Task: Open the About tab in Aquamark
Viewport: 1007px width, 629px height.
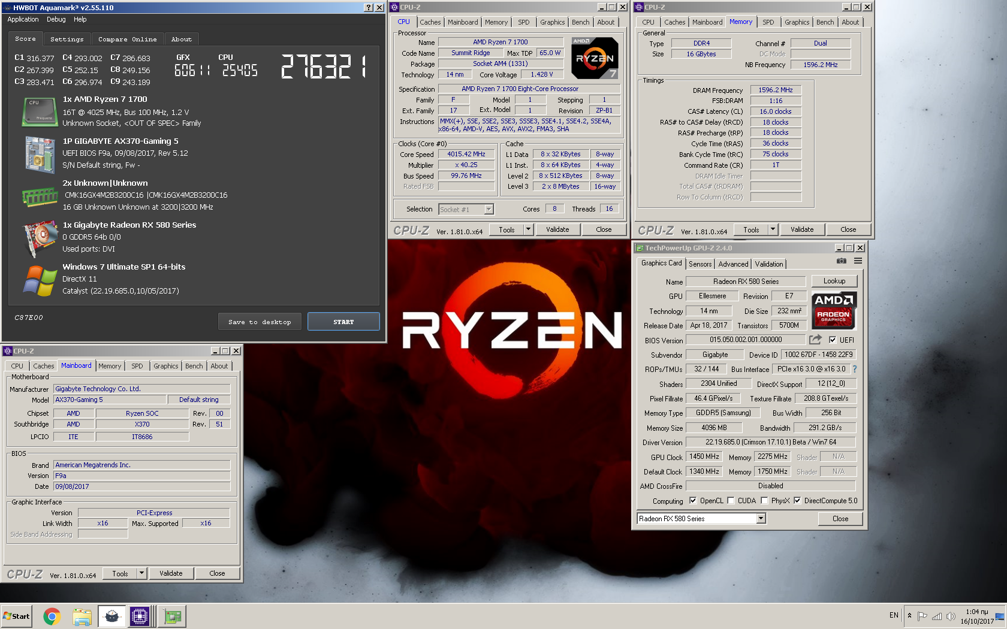Action: [182, 39]
